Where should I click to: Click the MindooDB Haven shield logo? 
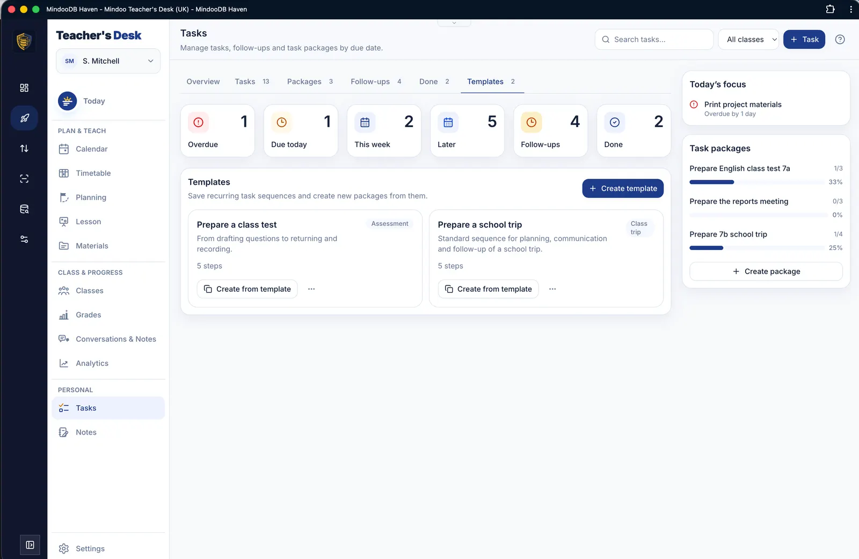24,41
